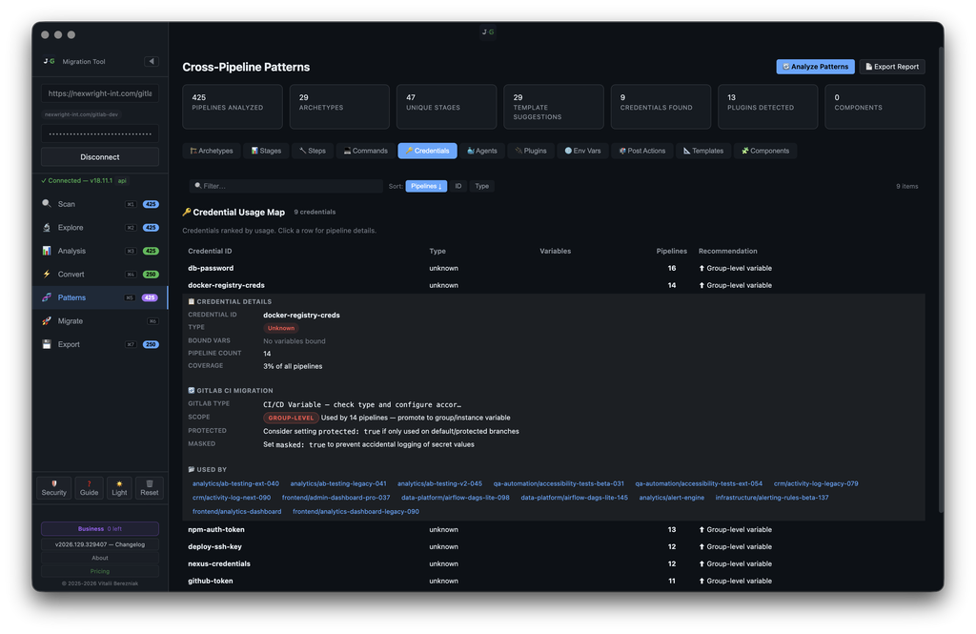Sort credentials by Pipelines
976x634 pixels.
(x=426, y=186)
